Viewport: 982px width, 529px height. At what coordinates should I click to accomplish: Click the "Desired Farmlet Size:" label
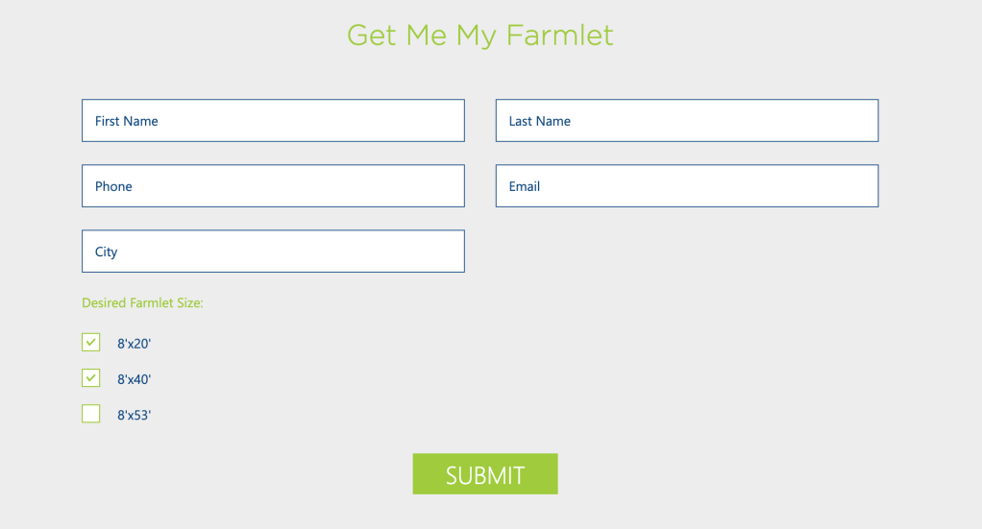(x=142, y=303)
